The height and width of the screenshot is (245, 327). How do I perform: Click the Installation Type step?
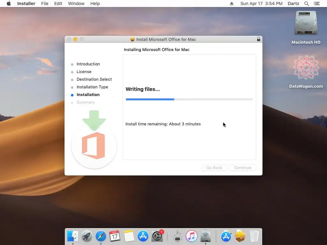click(92, 87)
